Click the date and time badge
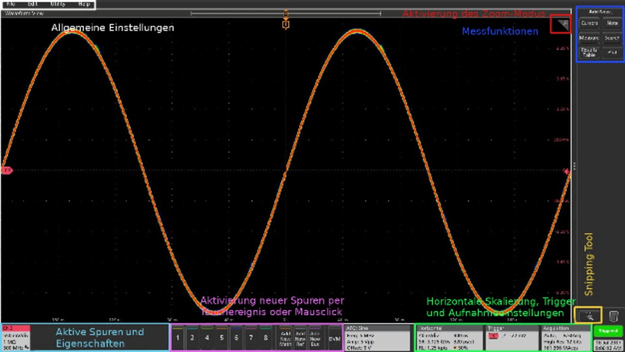Image resolution: width=625 pixels, height=352 pixels. (x=608, y=345)
